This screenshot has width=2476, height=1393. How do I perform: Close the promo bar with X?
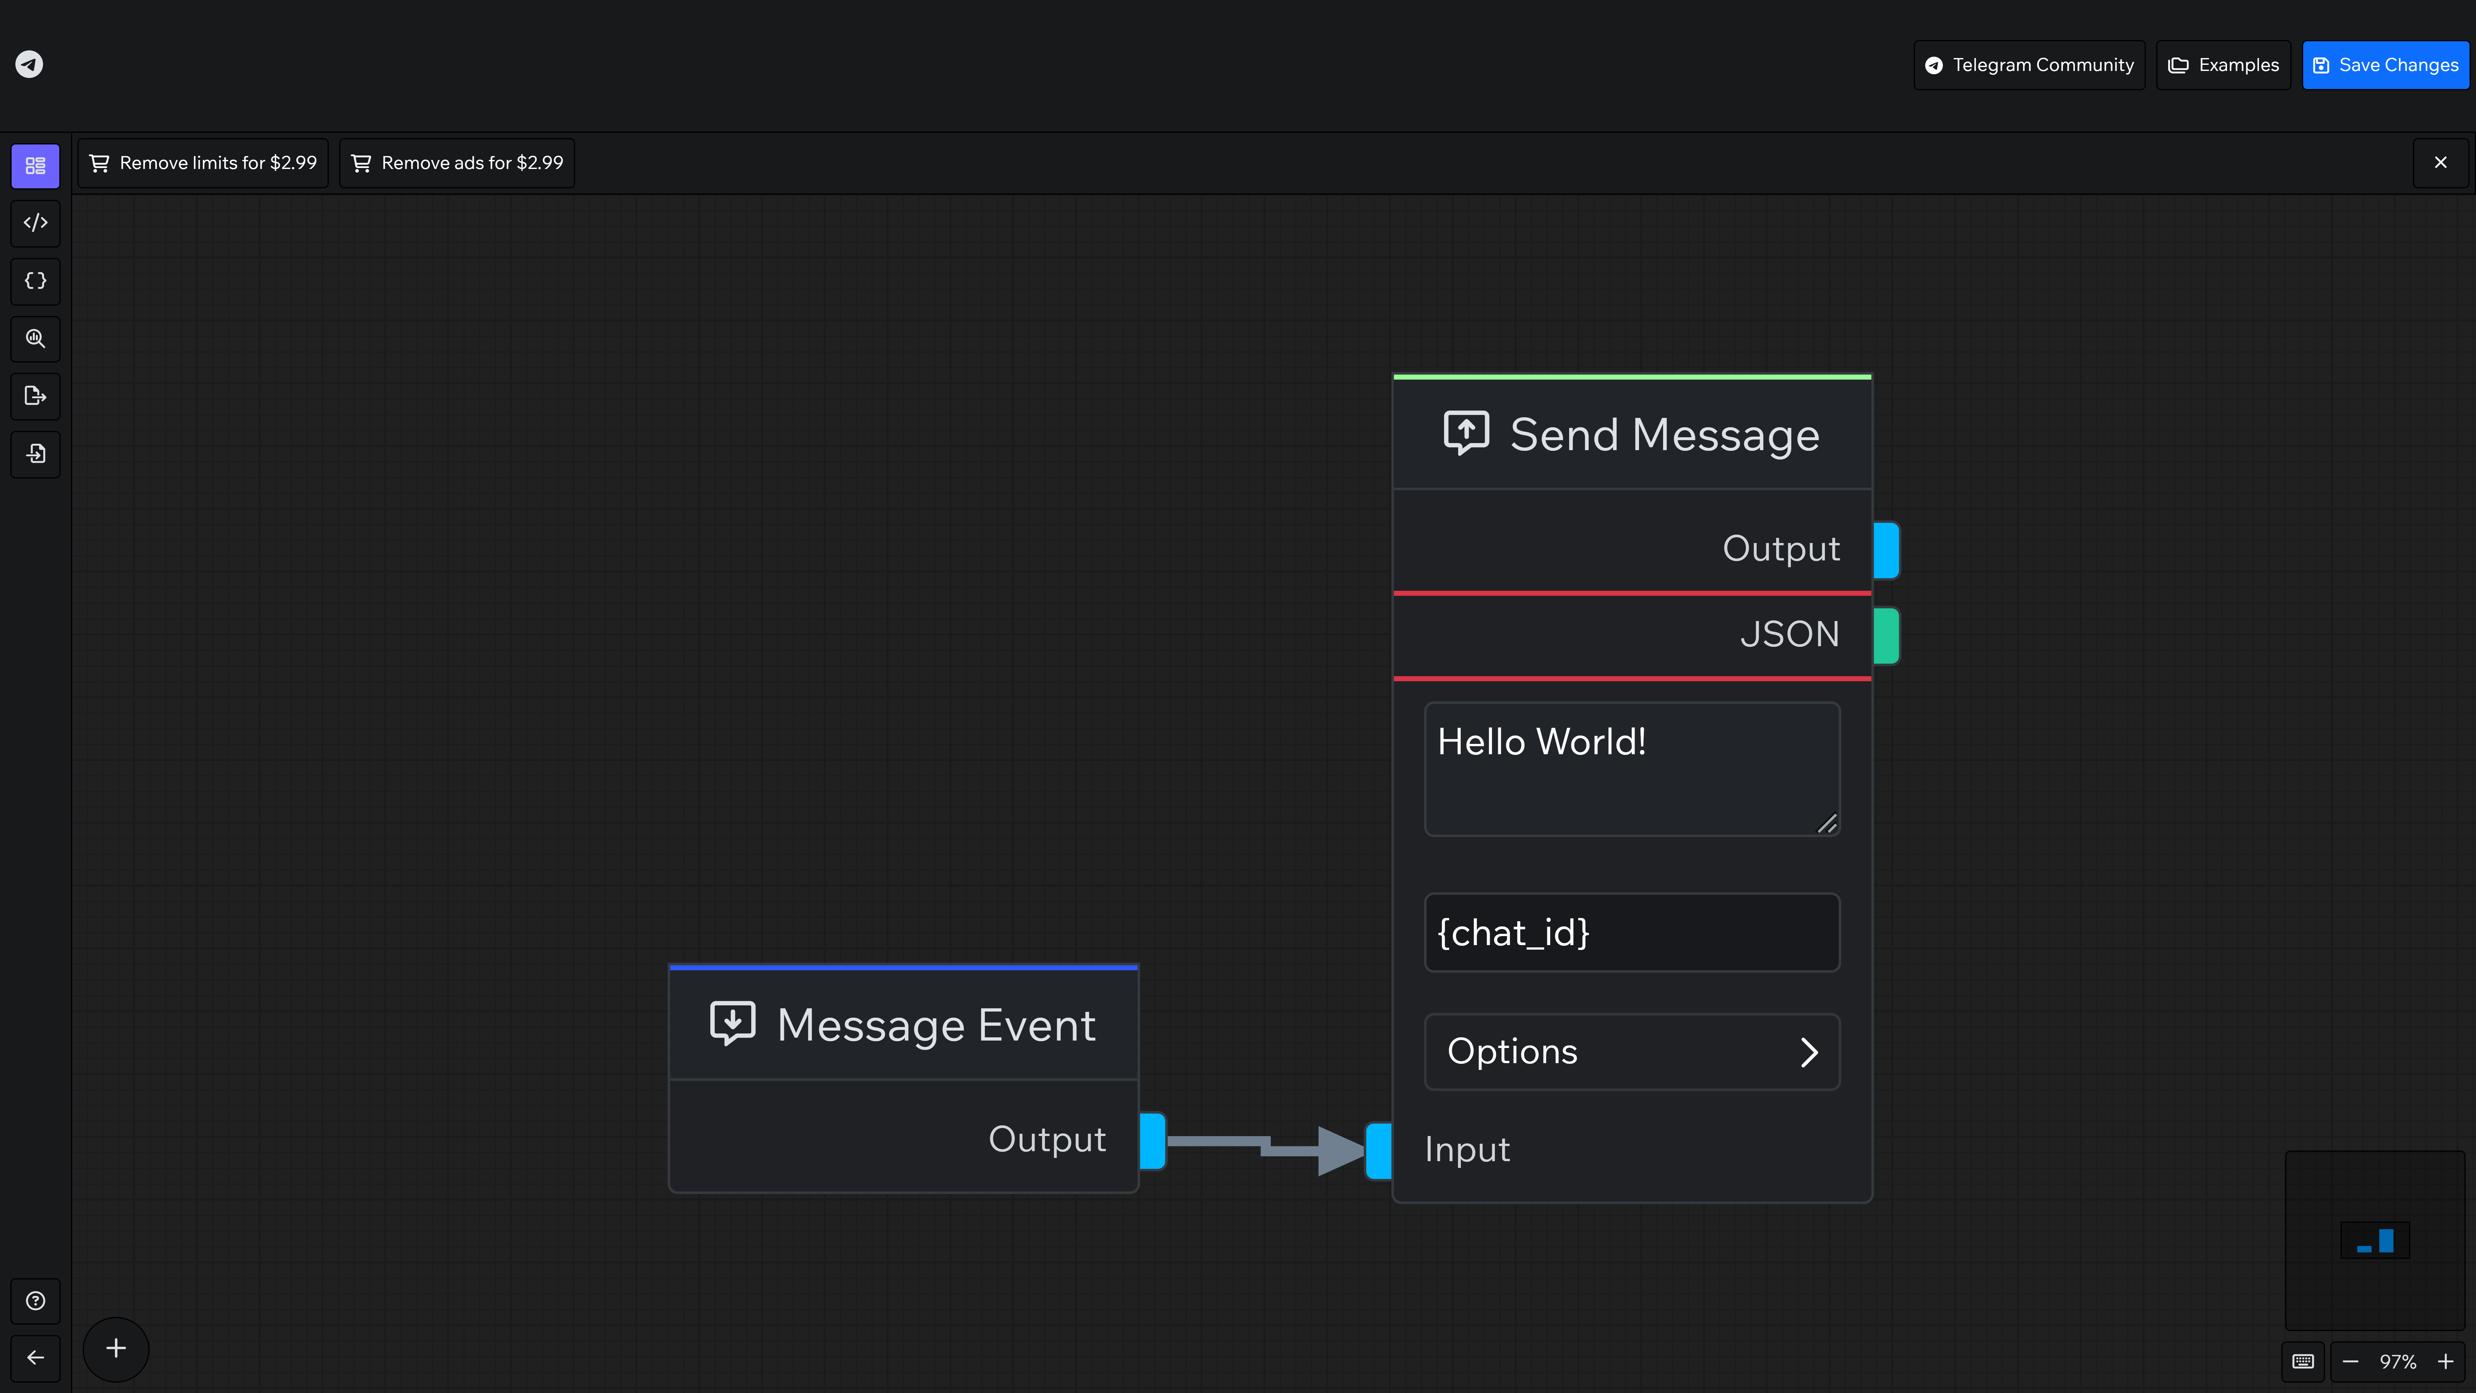coord(2441,163)
